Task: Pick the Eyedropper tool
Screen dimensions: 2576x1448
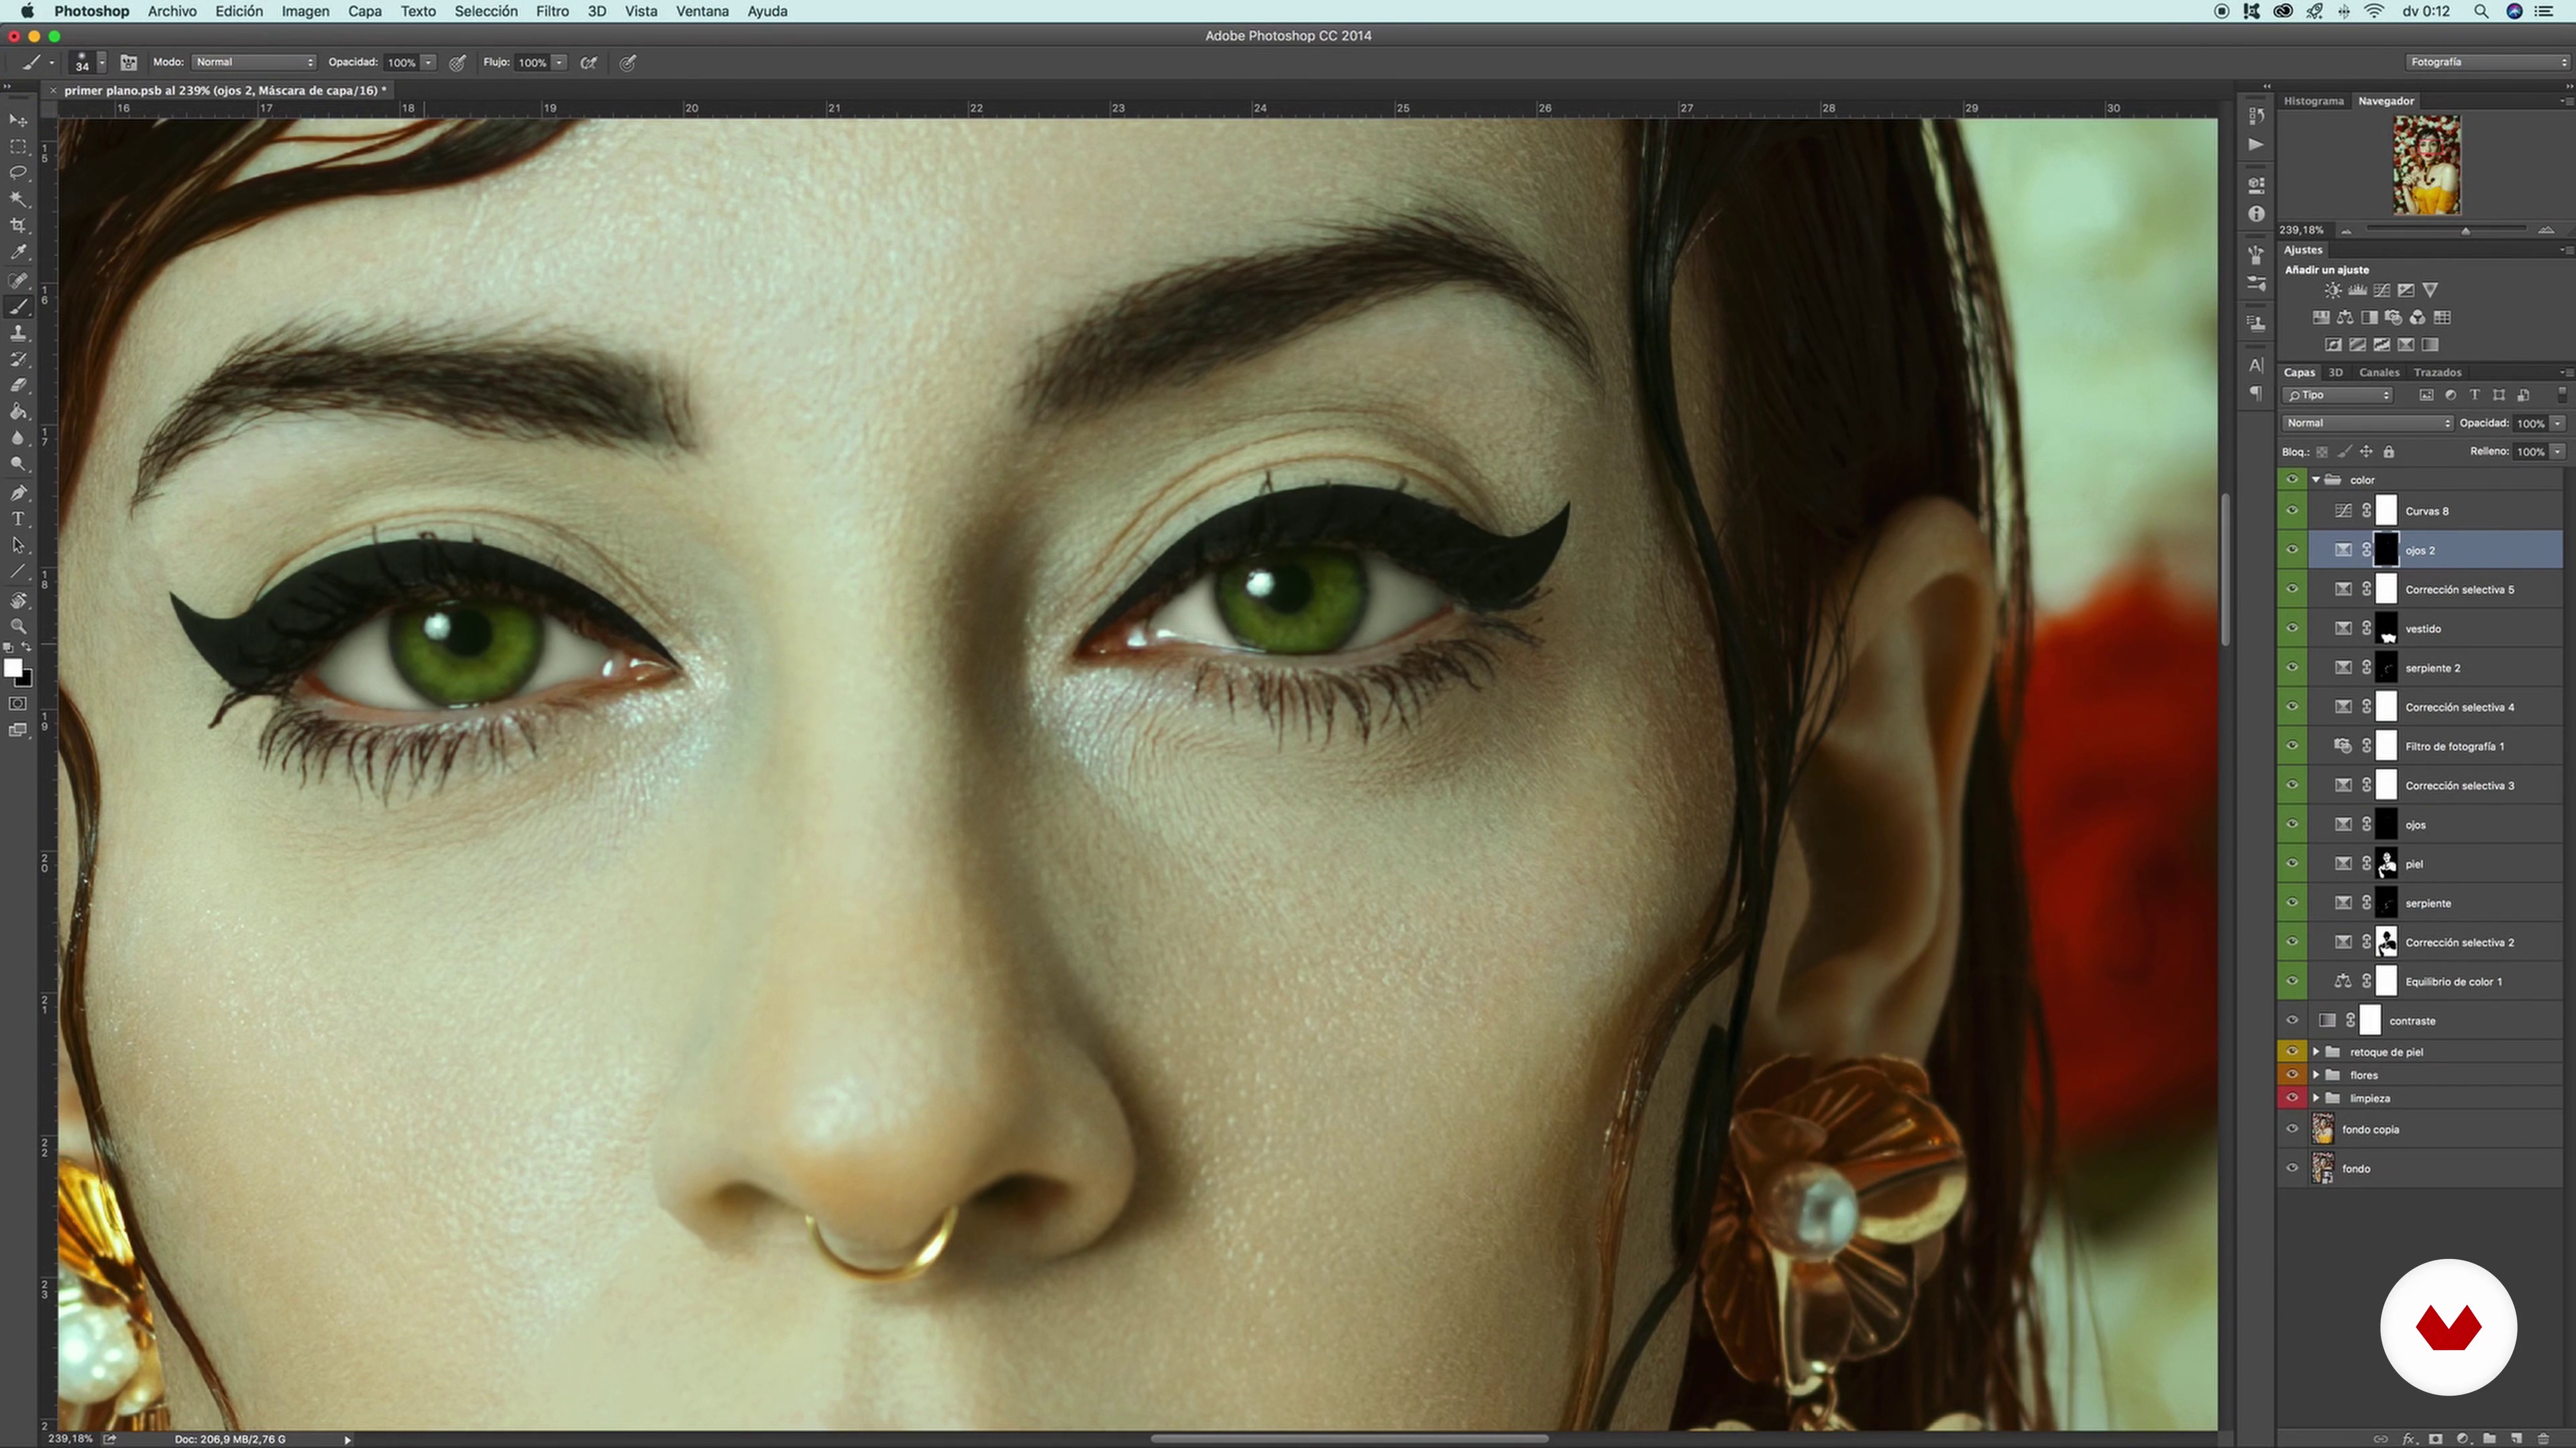Action: [x=18, y=253]
